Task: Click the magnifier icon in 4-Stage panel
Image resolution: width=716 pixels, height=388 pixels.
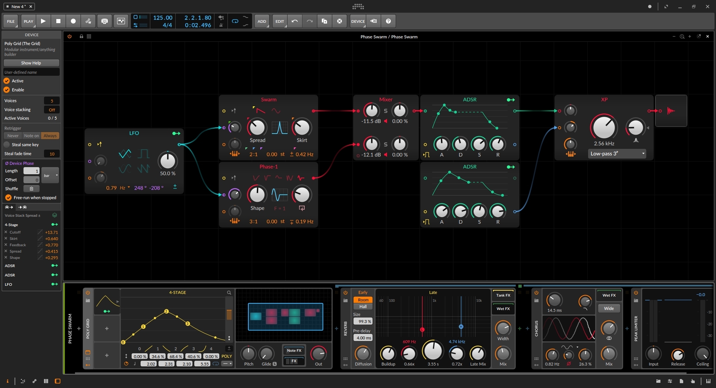Action: click(x=229, y=293)
